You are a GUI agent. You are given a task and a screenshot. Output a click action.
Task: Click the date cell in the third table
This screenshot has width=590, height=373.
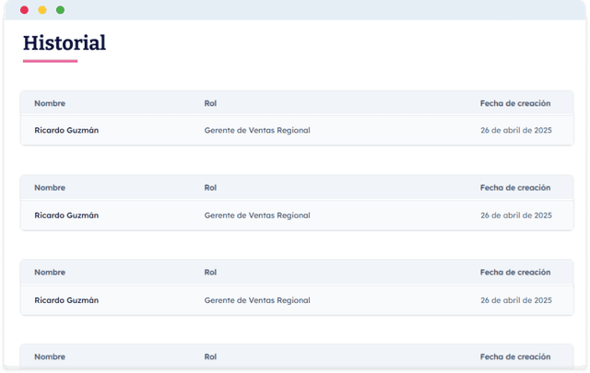[x=515, y=300]
